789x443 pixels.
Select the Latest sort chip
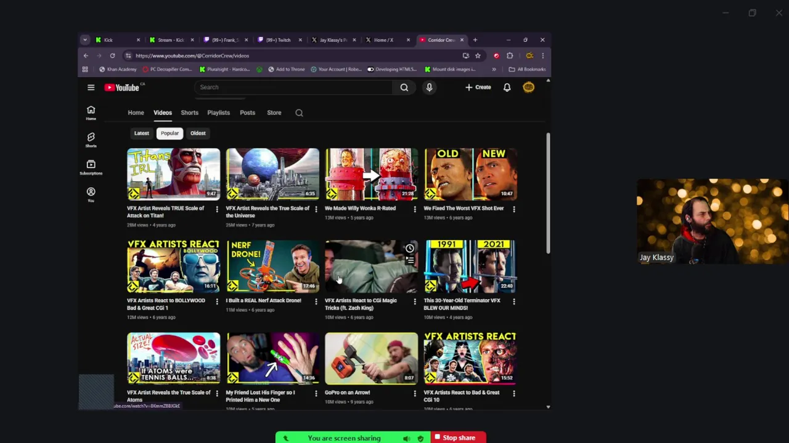(142, 133)
